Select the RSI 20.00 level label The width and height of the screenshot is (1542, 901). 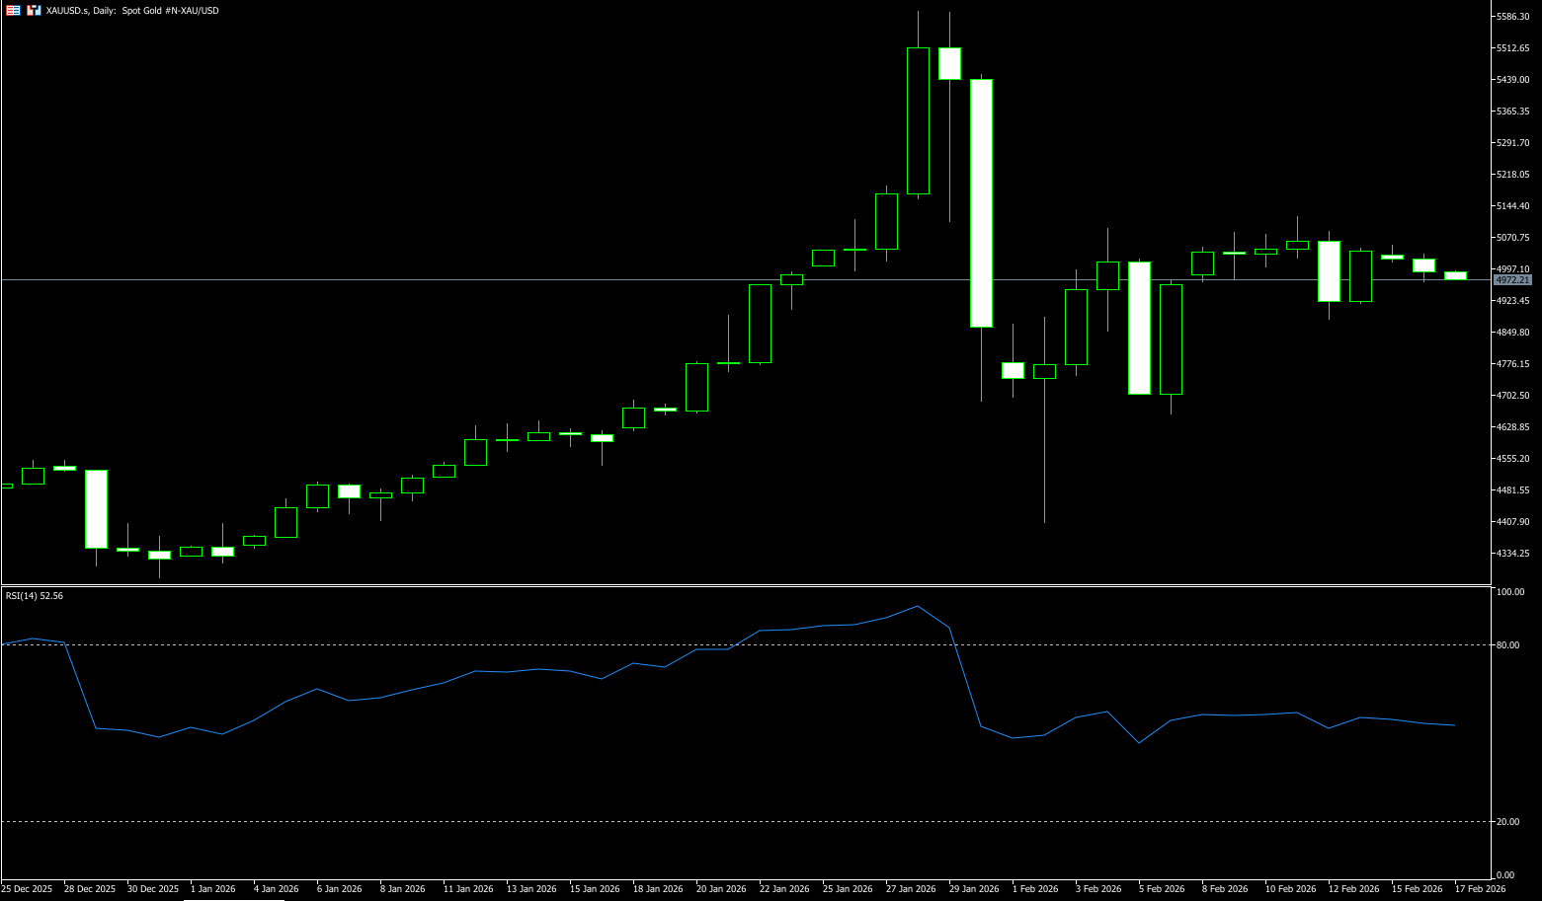[x=1508, y=822]
